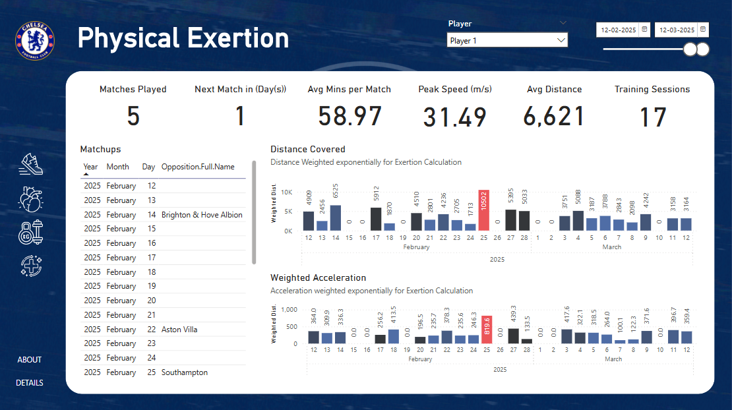Select the 439.3 acceleration bar for February 27

[x=514, y=336]
